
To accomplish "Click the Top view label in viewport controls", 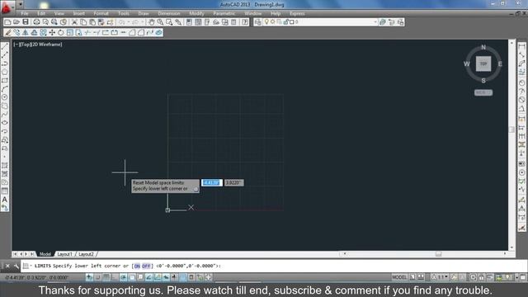I will 25,45.
